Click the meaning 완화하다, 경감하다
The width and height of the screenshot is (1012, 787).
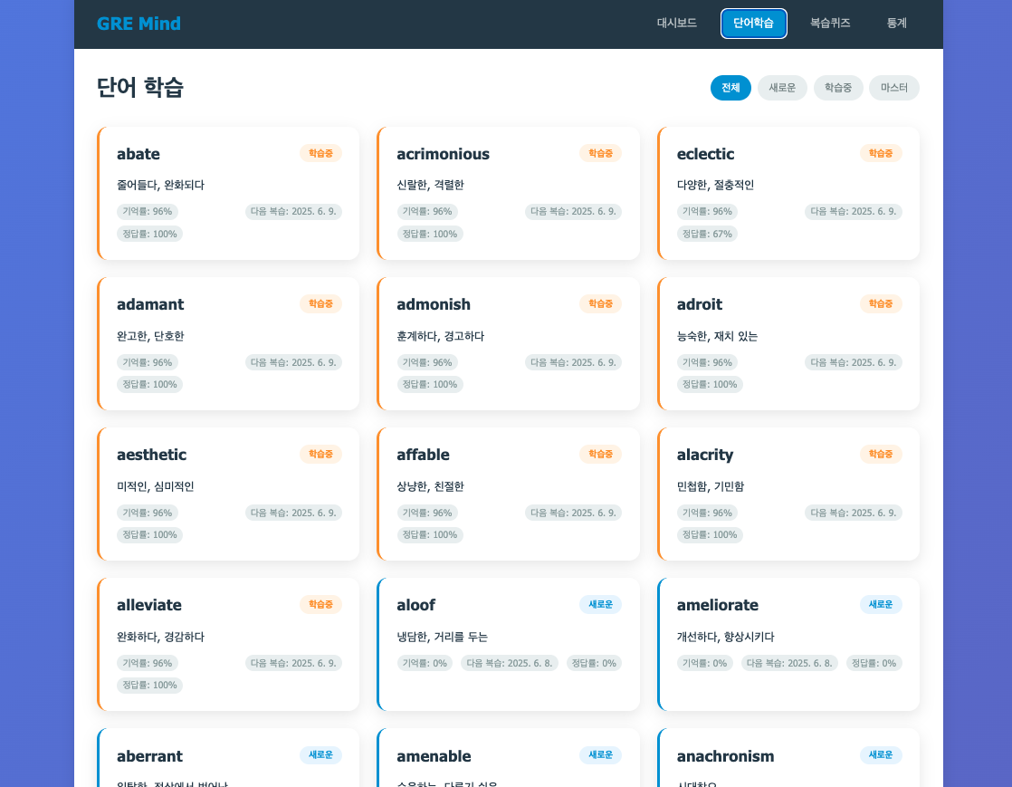tap(161, 638)
